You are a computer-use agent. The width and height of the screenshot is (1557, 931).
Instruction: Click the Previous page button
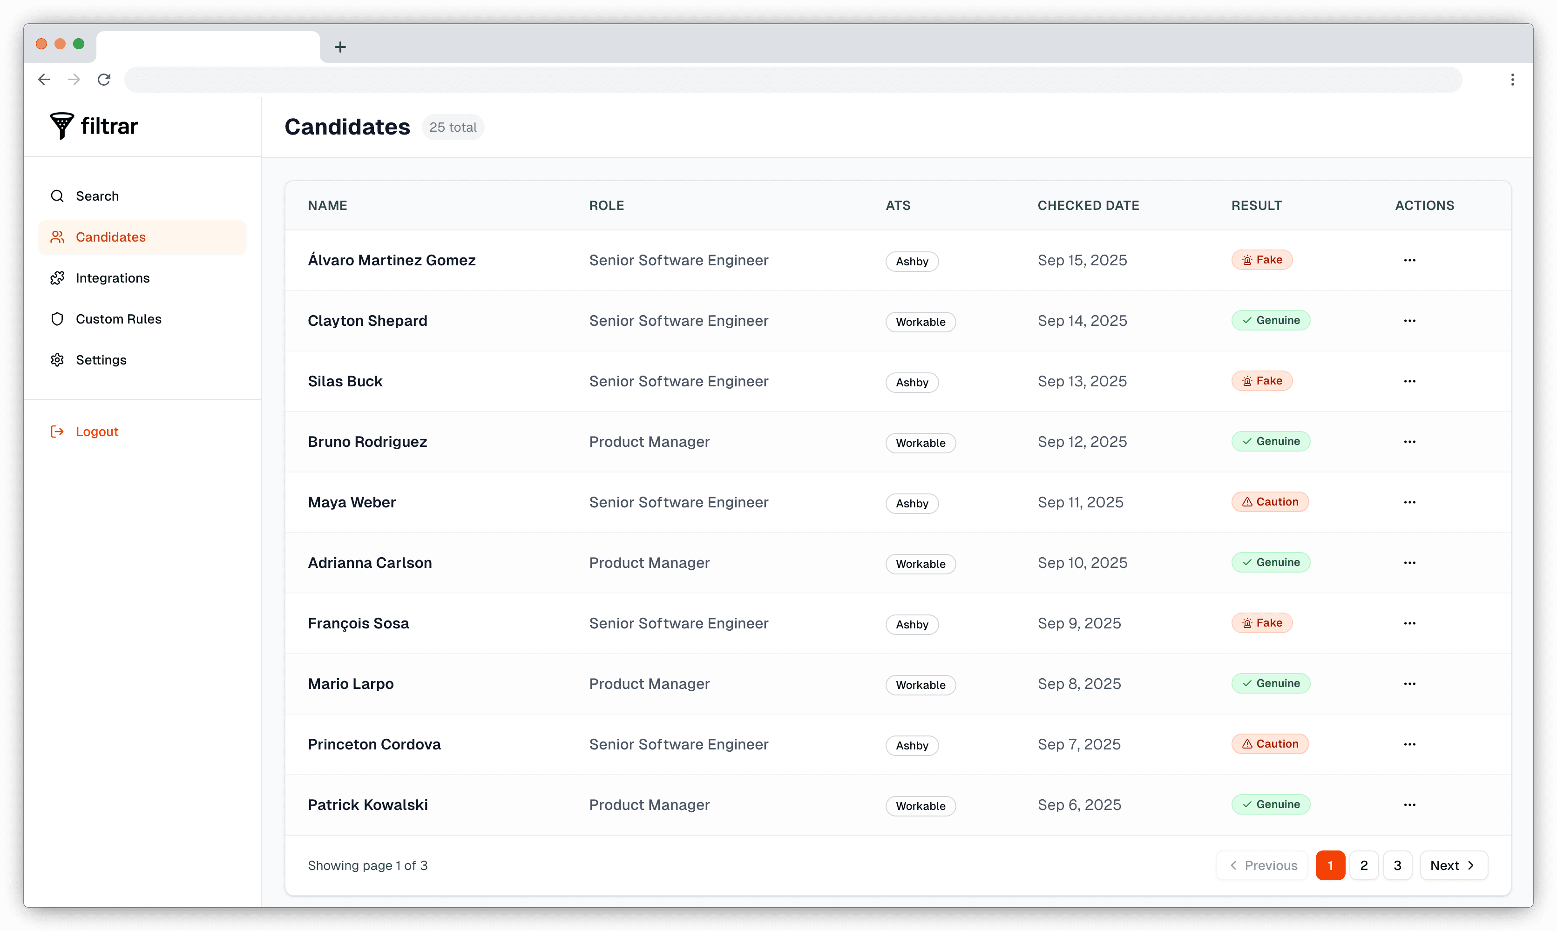(1262, 866)
